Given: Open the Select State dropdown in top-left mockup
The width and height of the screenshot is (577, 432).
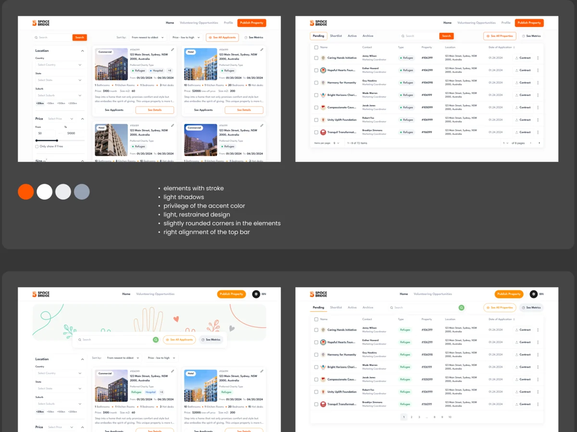Looking at the screenshot, I should tap(60, 80).
